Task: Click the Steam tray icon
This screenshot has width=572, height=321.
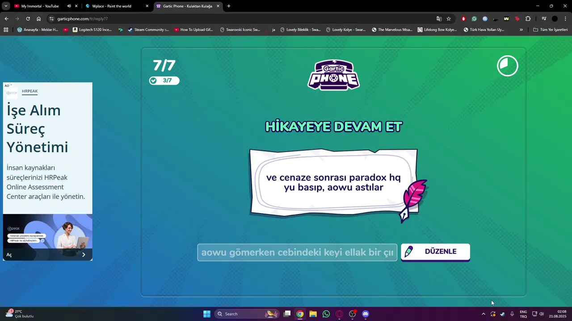Action: [x=502, y=314]
